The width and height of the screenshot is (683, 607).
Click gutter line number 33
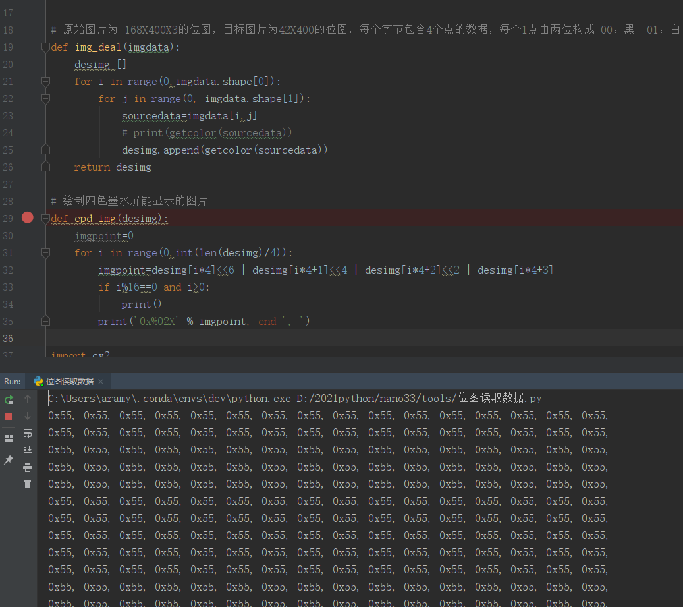coord(8,287)
